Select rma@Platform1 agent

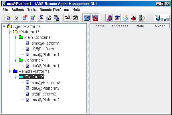(x=45, y=55)
